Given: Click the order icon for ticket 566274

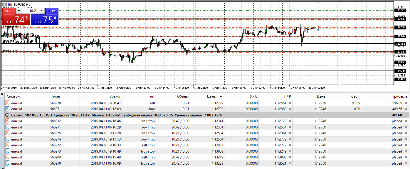Looking at the screenshot, I should [8, 139].
